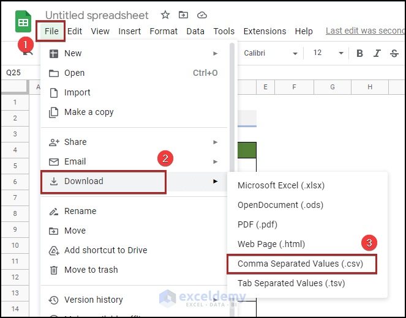
Task: Click the select-all corner box
Action: (15, 87)
